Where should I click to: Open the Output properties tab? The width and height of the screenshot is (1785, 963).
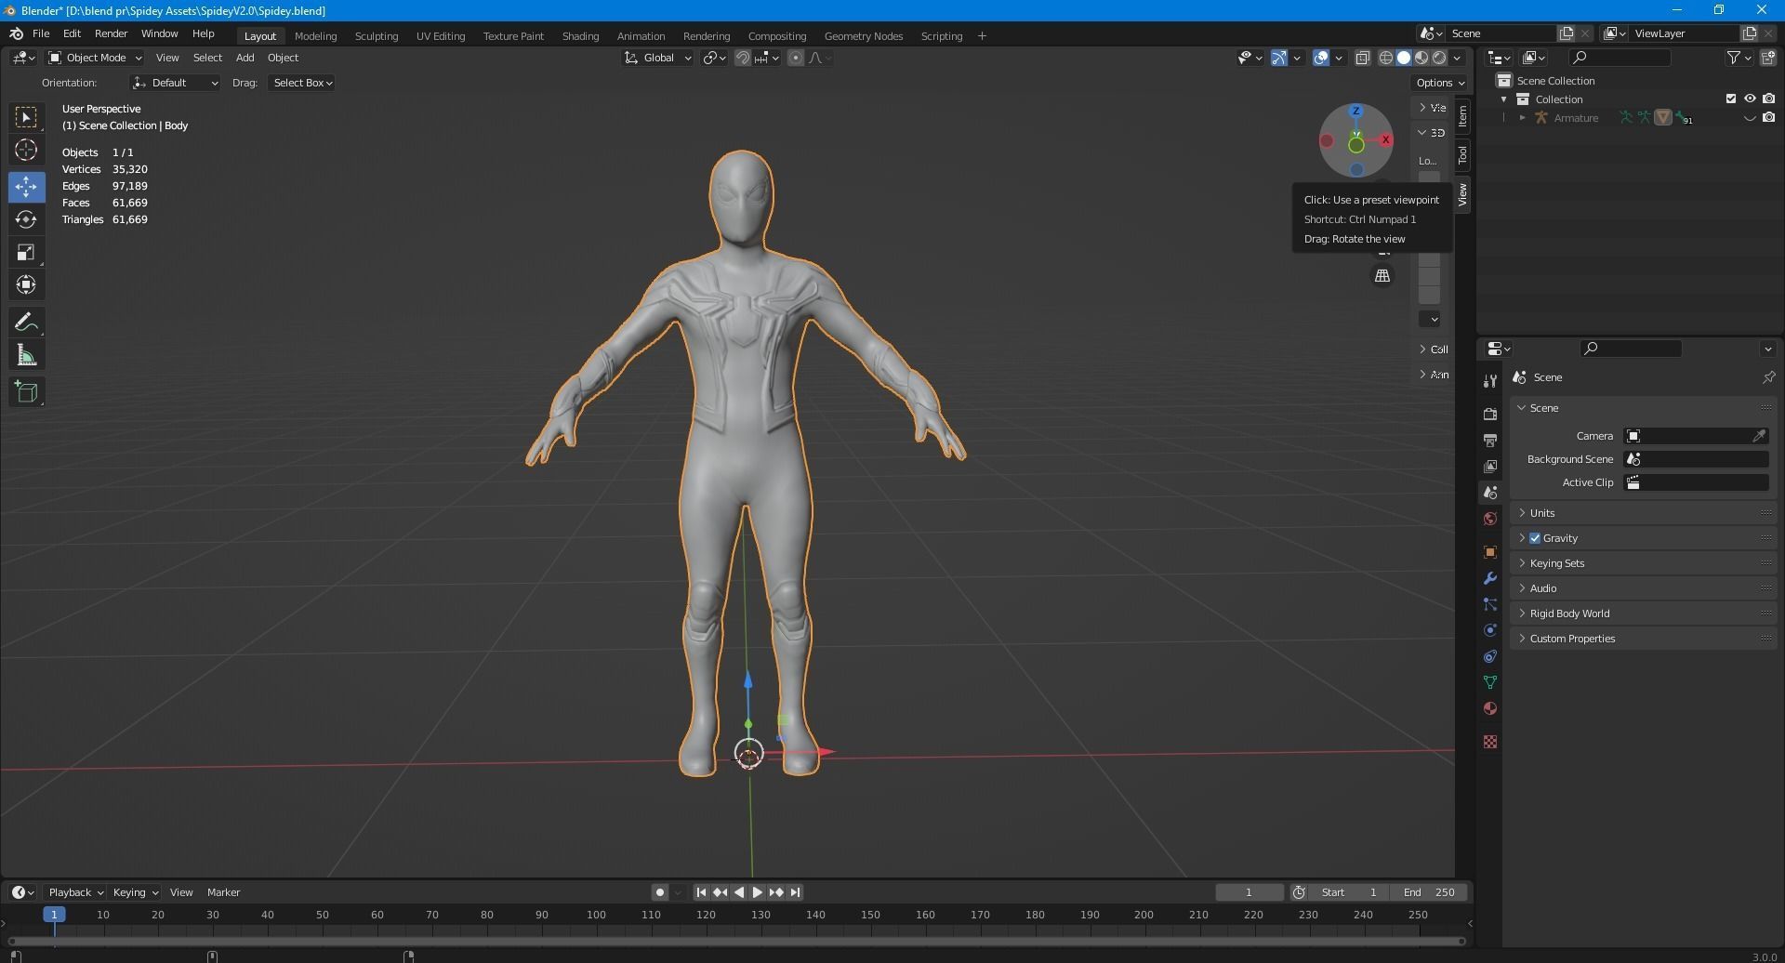click(x=1490, y=440)
